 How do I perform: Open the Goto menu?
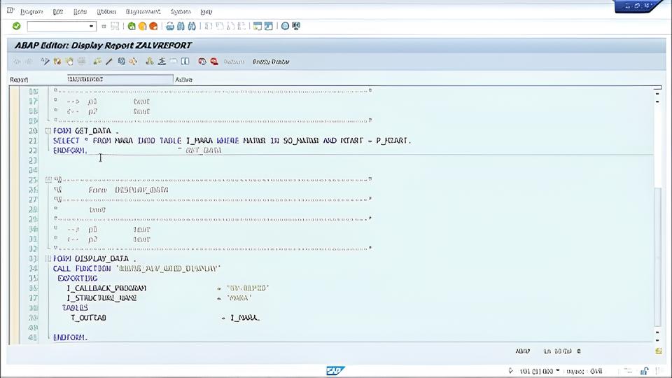[x=80, y=12]
